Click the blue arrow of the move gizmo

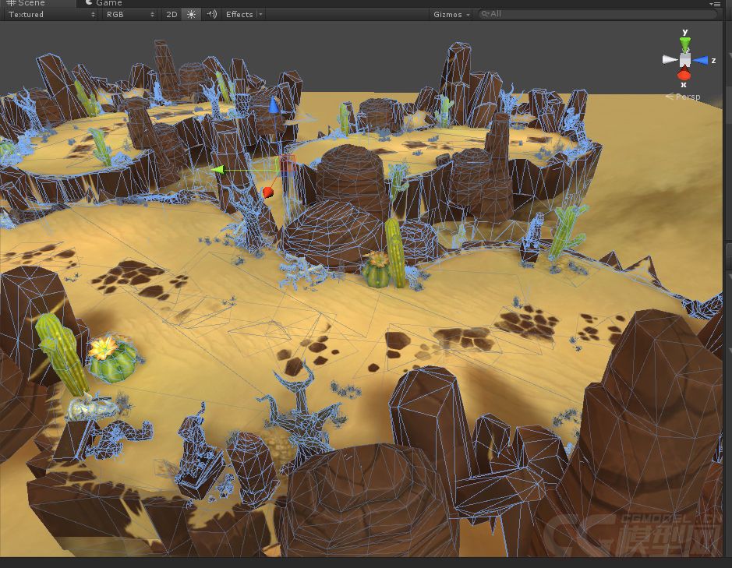click(x=274, y=105)
